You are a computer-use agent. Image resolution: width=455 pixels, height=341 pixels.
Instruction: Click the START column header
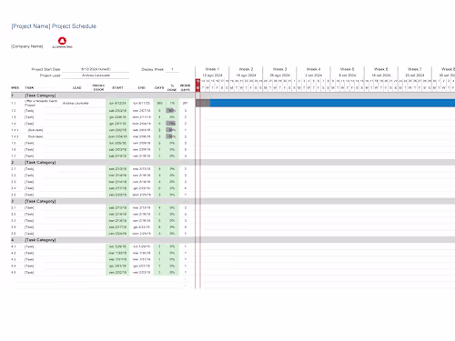pos(117,88)
